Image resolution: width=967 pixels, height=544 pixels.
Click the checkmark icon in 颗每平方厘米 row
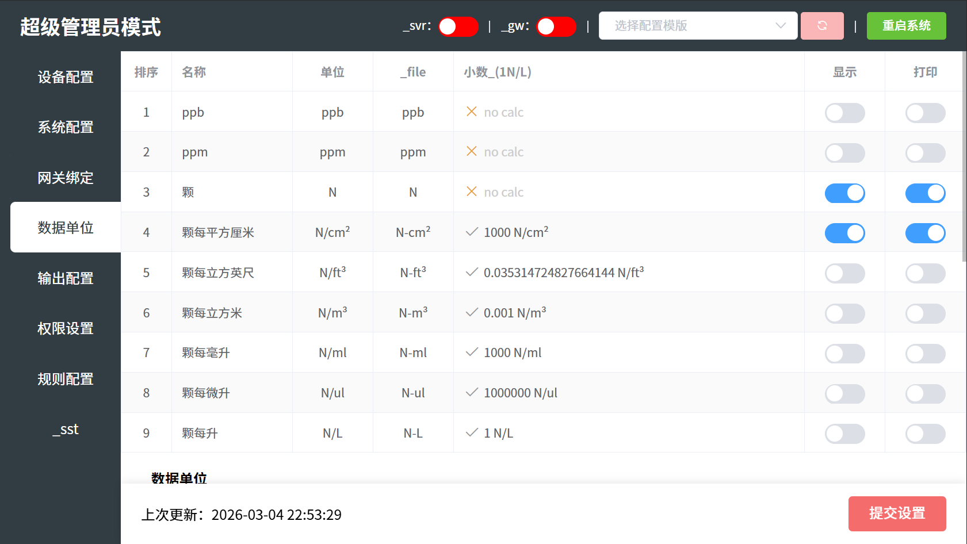pyautogui.click(x=472, y=232)
